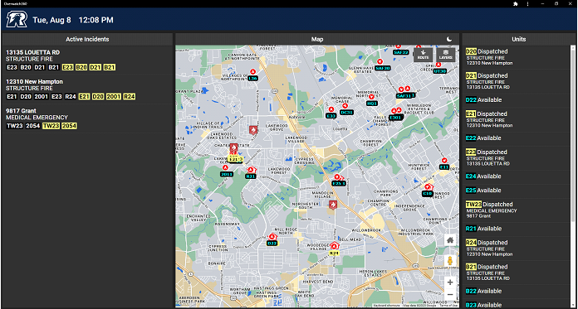The height and width of the screenshot is (309, 578).
Task: Open the Route tool on map
Action: (x=423, y=55)
